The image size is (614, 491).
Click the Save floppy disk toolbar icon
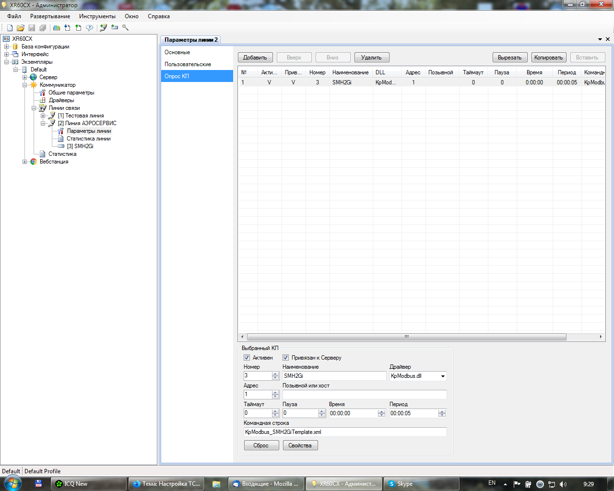coord(32,28)
